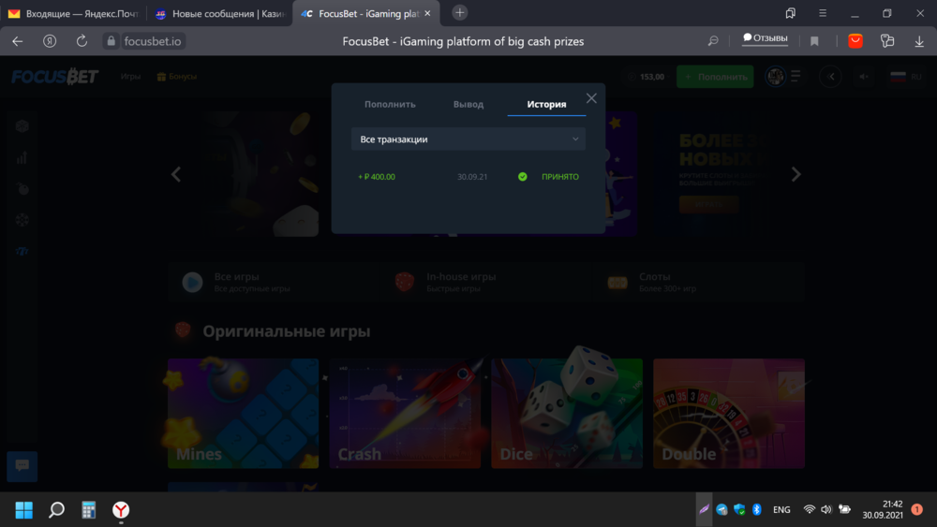Open a new browser tab

[x=459, y=12]
